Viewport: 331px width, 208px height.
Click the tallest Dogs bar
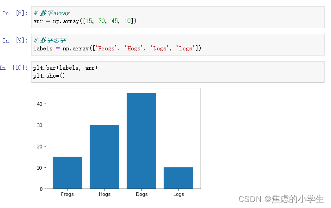coord(141,141)
